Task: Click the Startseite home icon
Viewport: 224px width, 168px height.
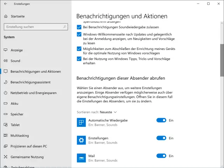Action: pos(6,16)
